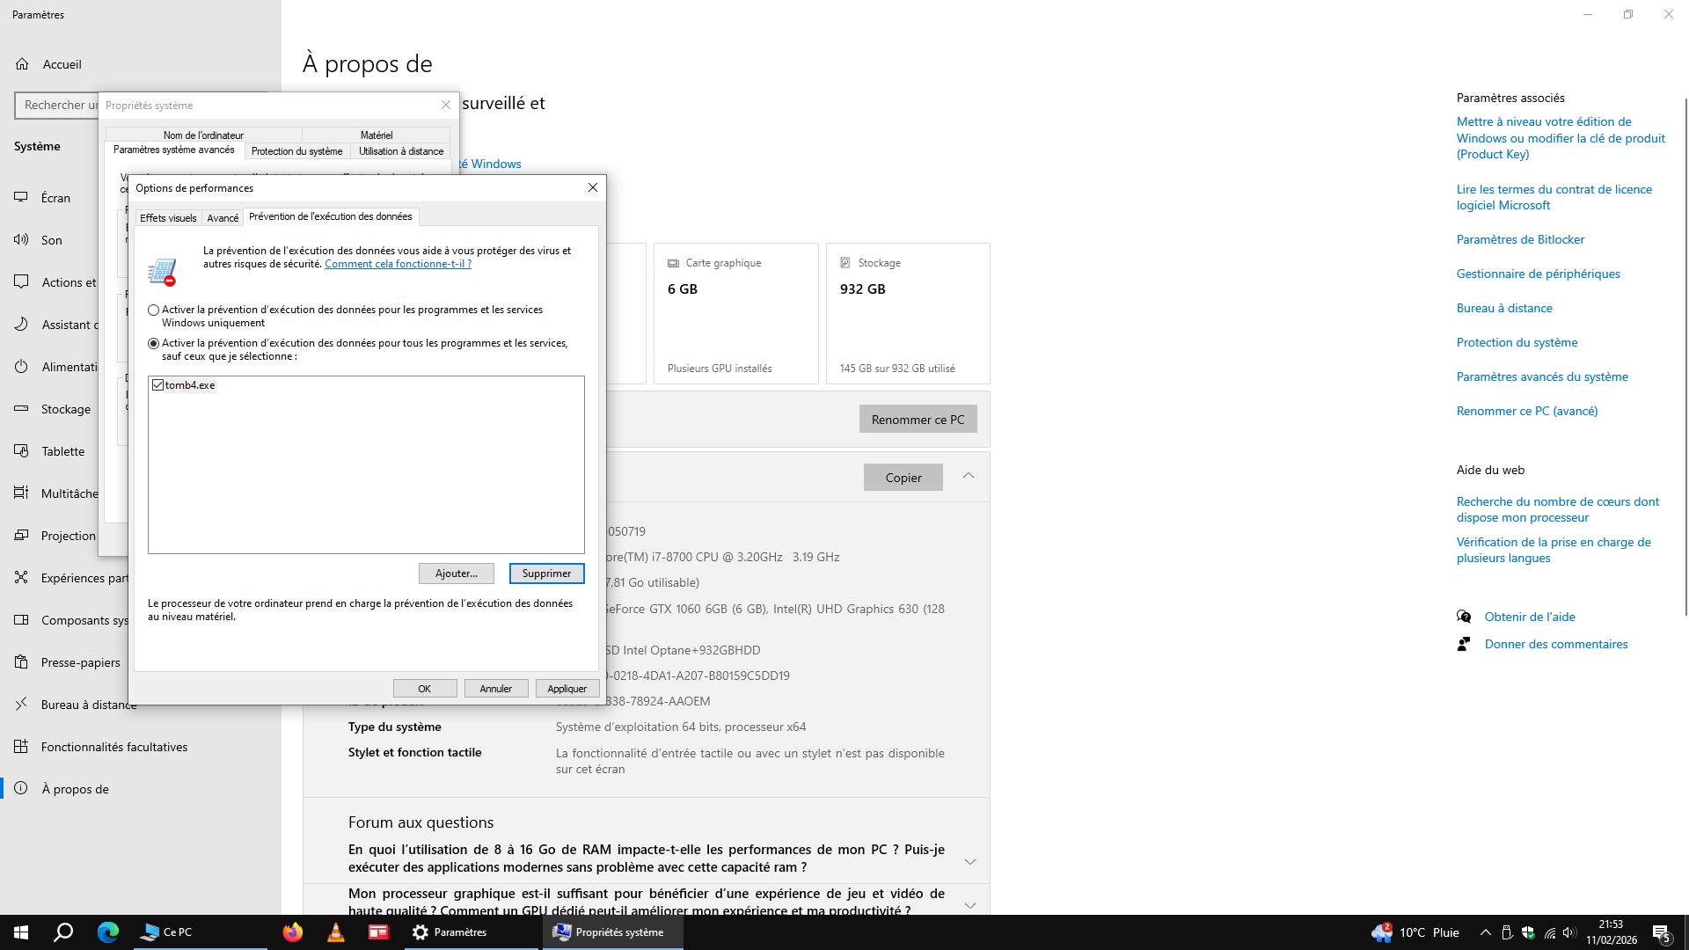Show hidden system tray icons

[x=1485, y=932]
